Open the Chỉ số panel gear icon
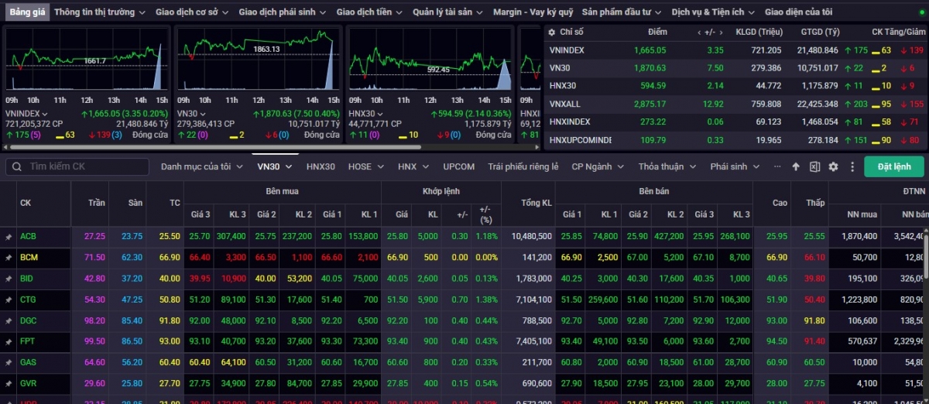The width and height of the screenshot is (929, 404). coord(550,32)
